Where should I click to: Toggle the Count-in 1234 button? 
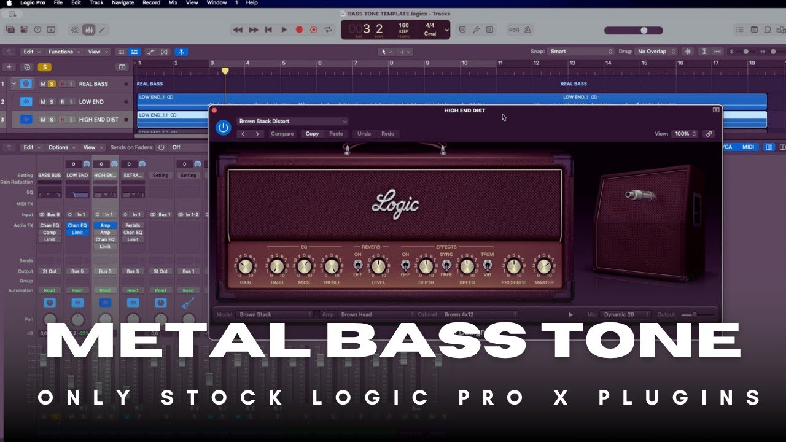[x=513, y=29]
